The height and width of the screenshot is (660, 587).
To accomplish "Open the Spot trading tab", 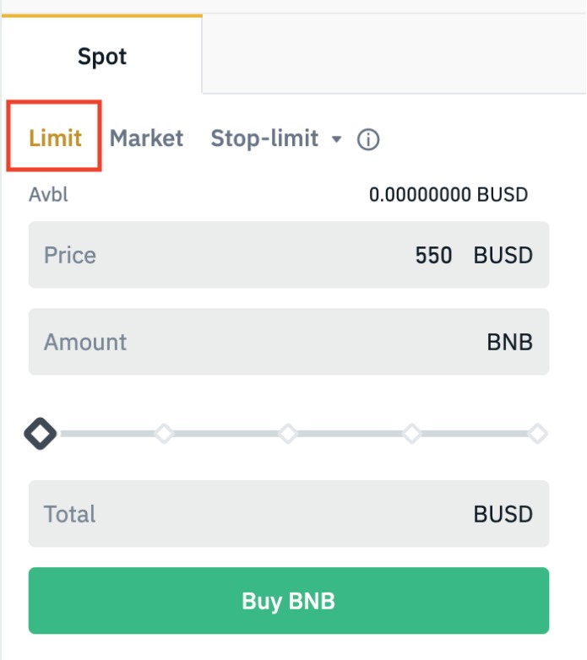I will [x=102, y=57].
